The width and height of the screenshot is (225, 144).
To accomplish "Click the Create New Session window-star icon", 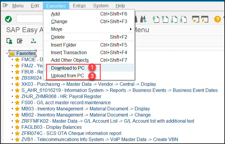I will [195, 19].
